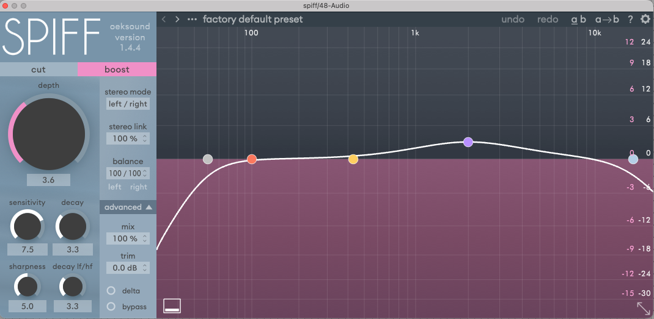Image resolution: width=654 pixels, height=319 pixels.
Task: Open the three-dots preset menu
Action: pyautogui.click(x=193, y=20)
